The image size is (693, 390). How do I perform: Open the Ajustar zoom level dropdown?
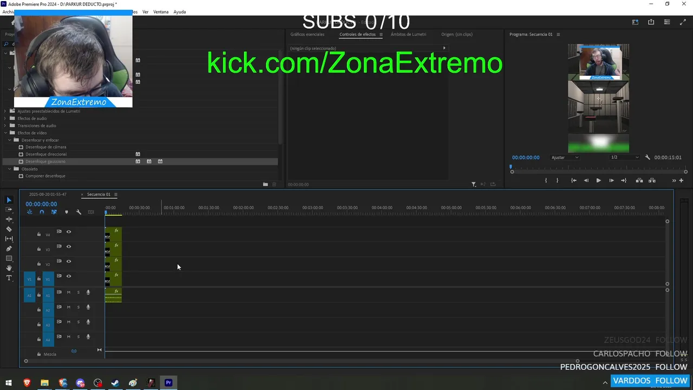pos(565,157)
